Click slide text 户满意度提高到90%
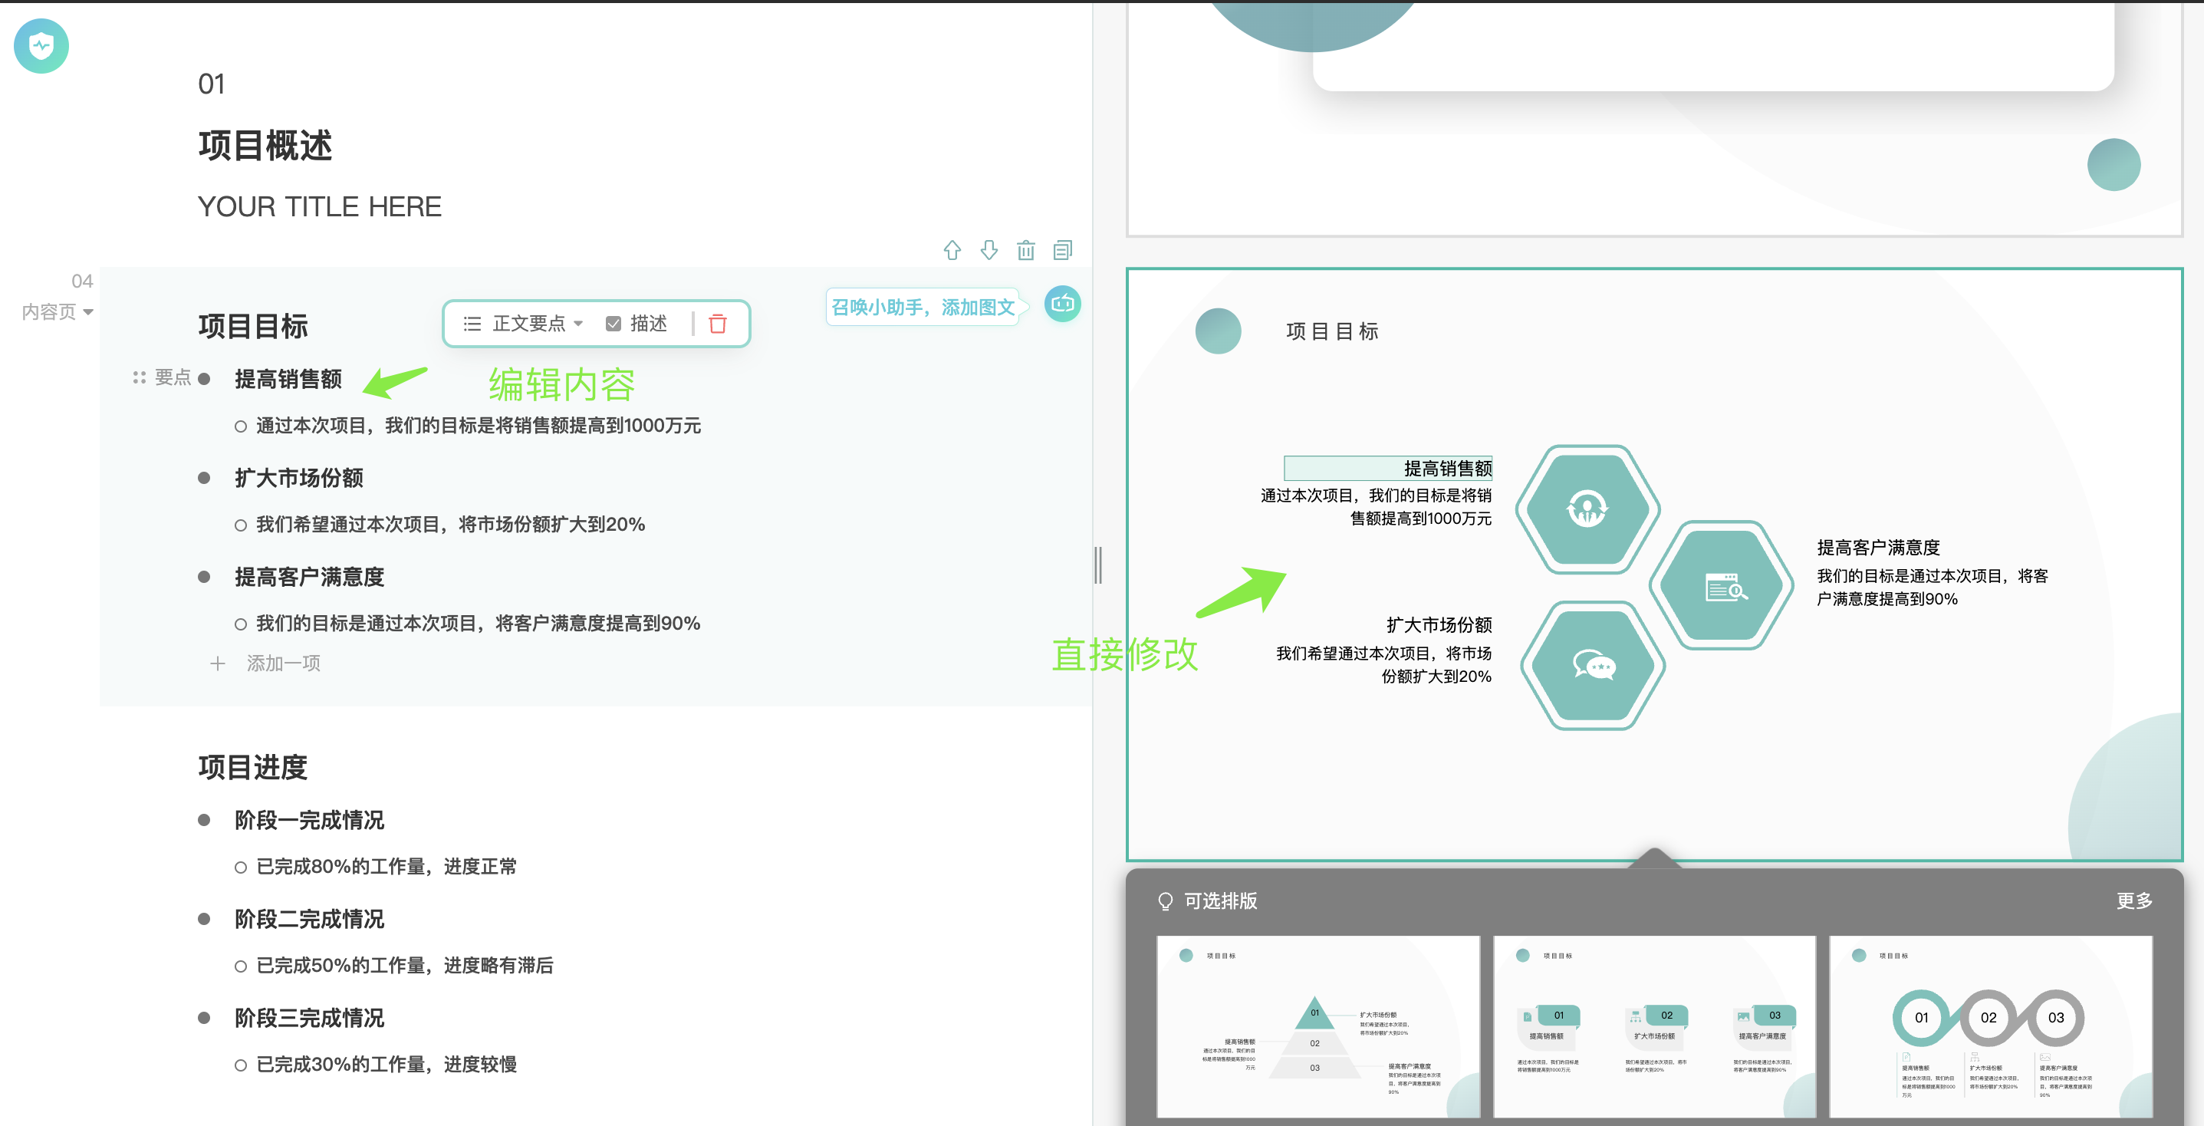 coord(1887,599)
